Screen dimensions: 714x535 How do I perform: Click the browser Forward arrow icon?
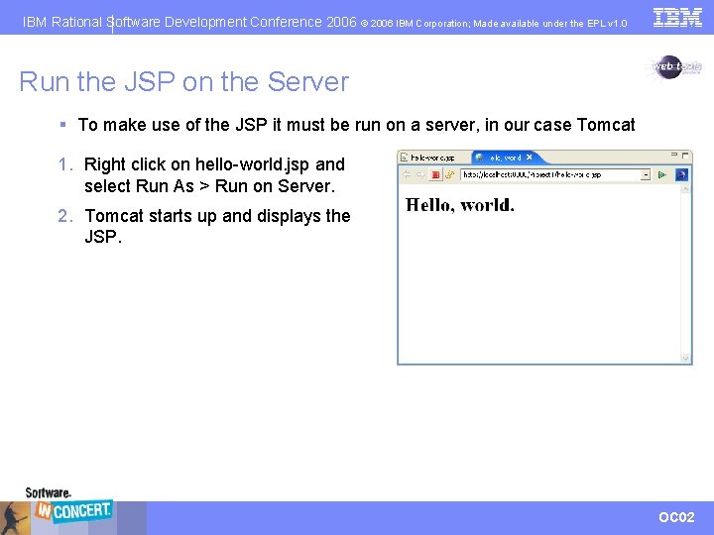420,174
